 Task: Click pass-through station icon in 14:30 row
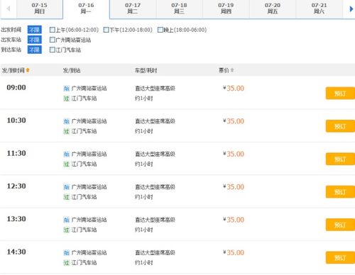[x=66, y=262]
